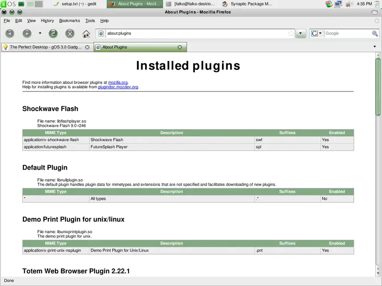Click the .pnt suffix cell
382x286 pixels.
(x=287, y=251)
